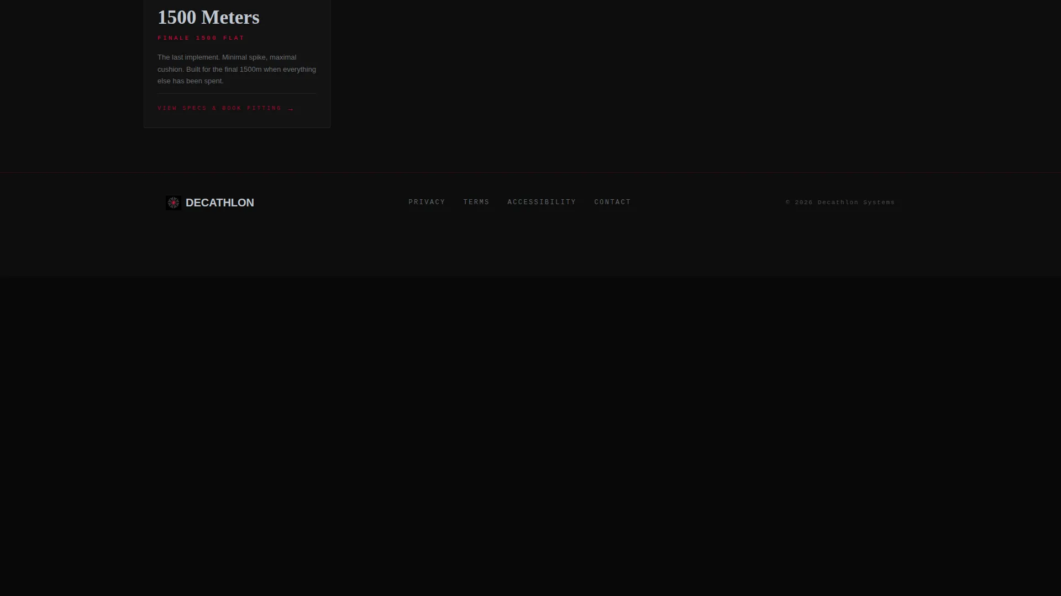Click the DECATHLON brand name in footer
This screenshot has height=596, width=1061.
pos(220,203)
